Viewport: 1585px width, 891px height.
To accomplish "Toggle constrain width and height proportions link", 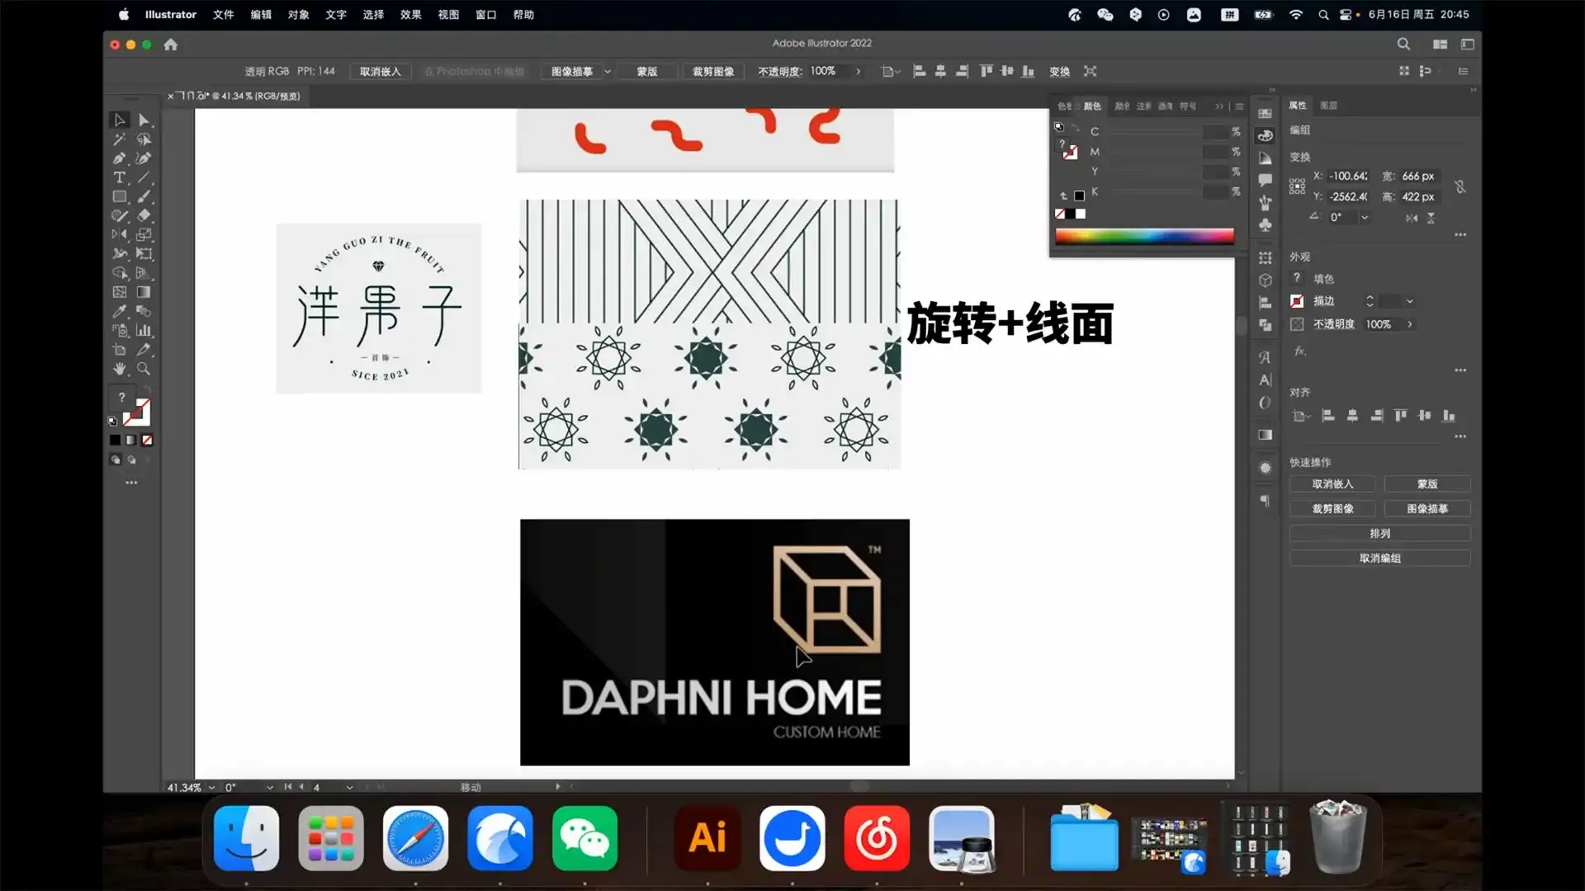I will tap(1460, 186).
